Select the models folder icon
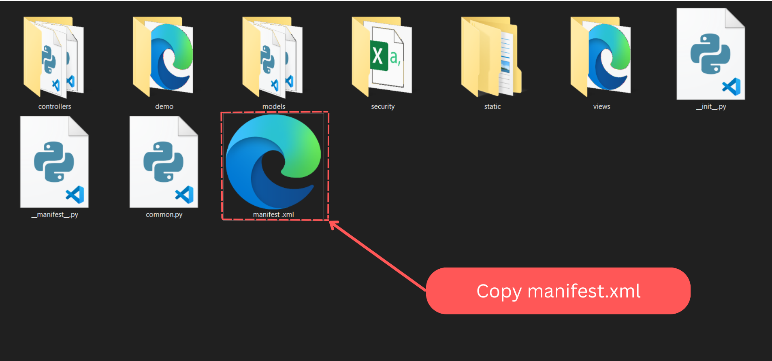Viewport: 772px width, 361px height. (273, 57)
